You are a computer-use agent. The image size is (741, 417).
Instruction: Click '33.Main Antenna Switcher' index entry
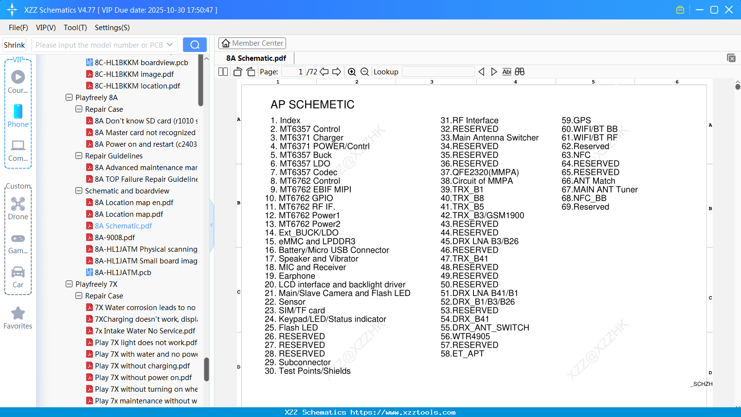[x=489, y=138]
